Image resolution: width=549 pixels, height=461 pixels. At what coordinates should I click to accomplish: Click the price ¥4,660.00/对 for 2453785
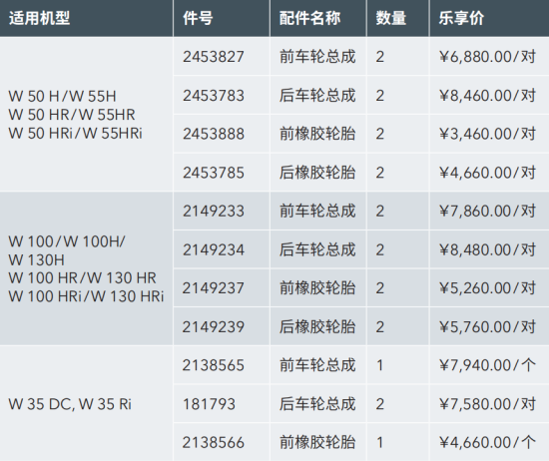pyautogui.click(x=487, y=173)
